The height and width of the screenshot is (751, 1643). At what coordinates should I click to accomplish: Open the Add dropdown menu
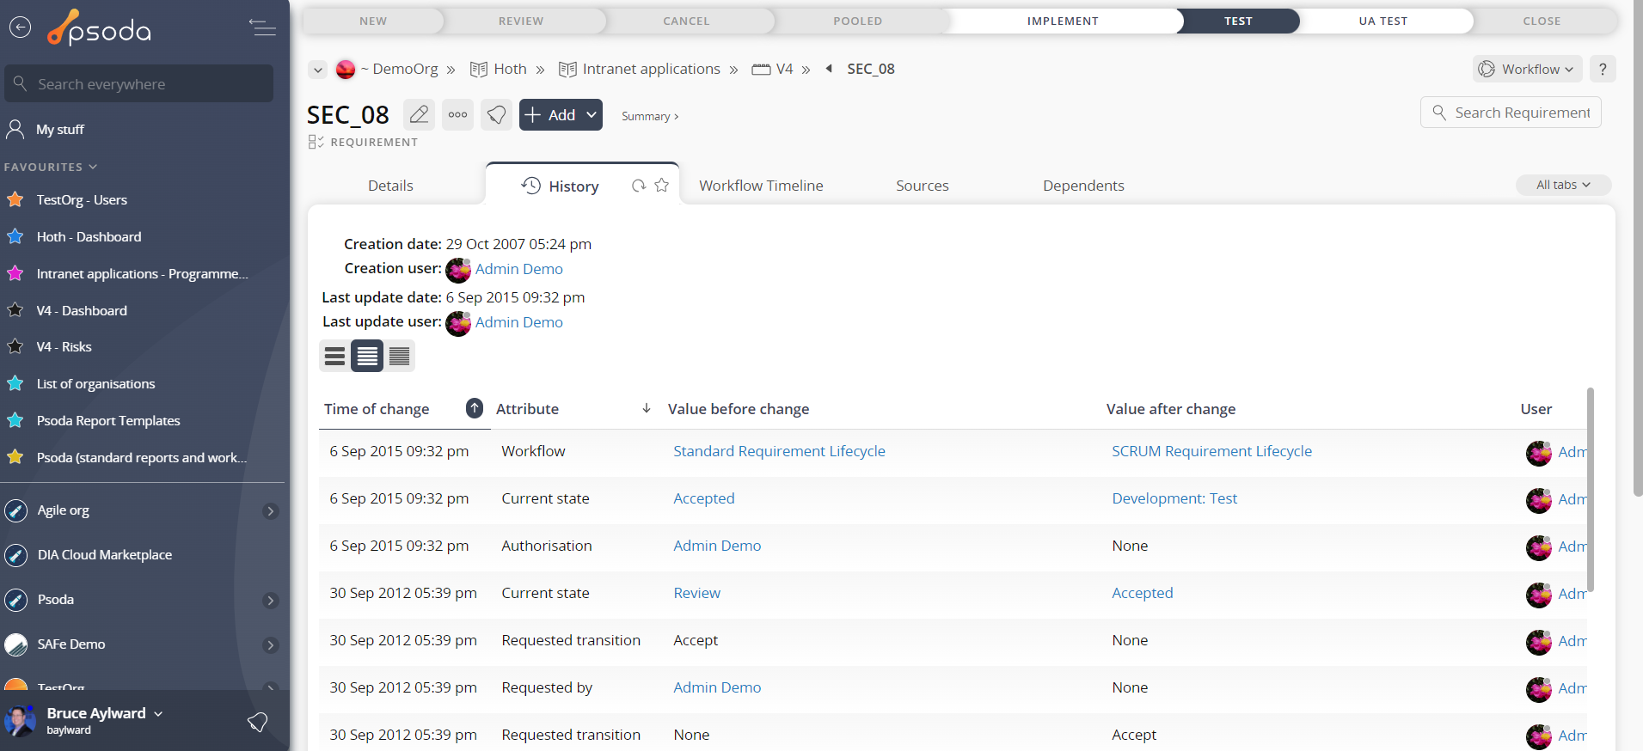[592, 114]
